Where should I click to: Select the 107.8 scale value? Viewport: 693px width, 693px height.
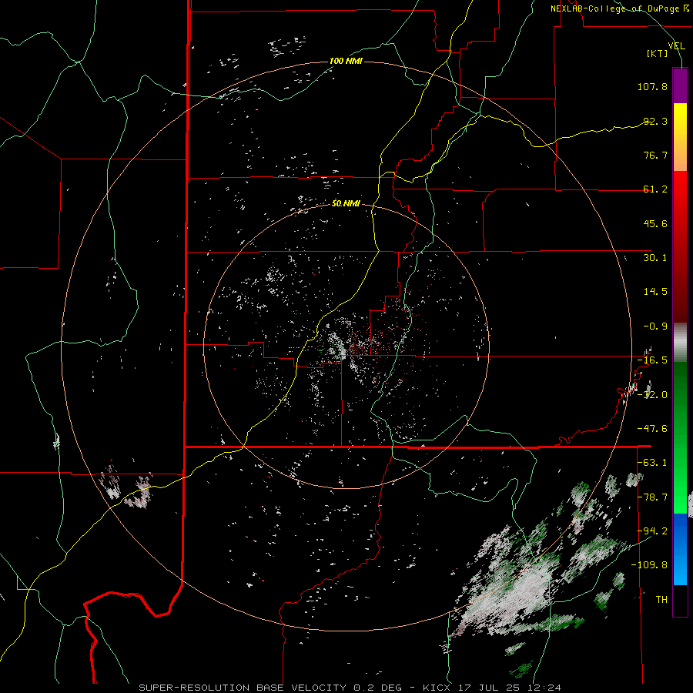pyautogui.click(x=652, y=86)
